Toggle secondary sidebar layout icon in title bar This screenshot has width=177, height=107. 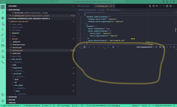(x=171, y=2)
